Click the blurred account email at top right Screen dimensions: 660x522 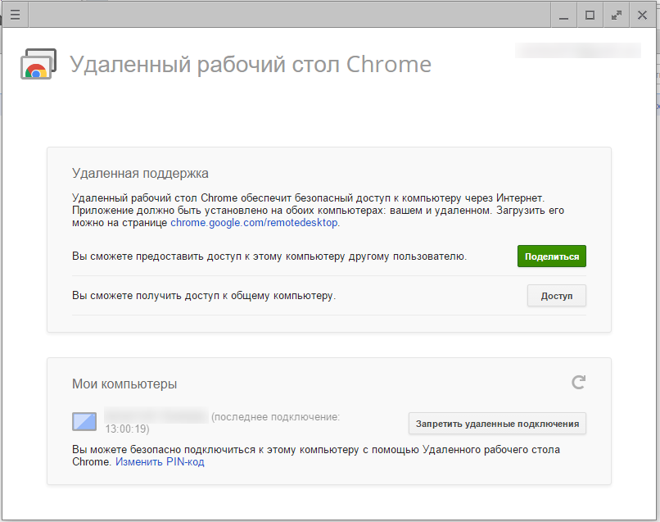coord(578,51)
